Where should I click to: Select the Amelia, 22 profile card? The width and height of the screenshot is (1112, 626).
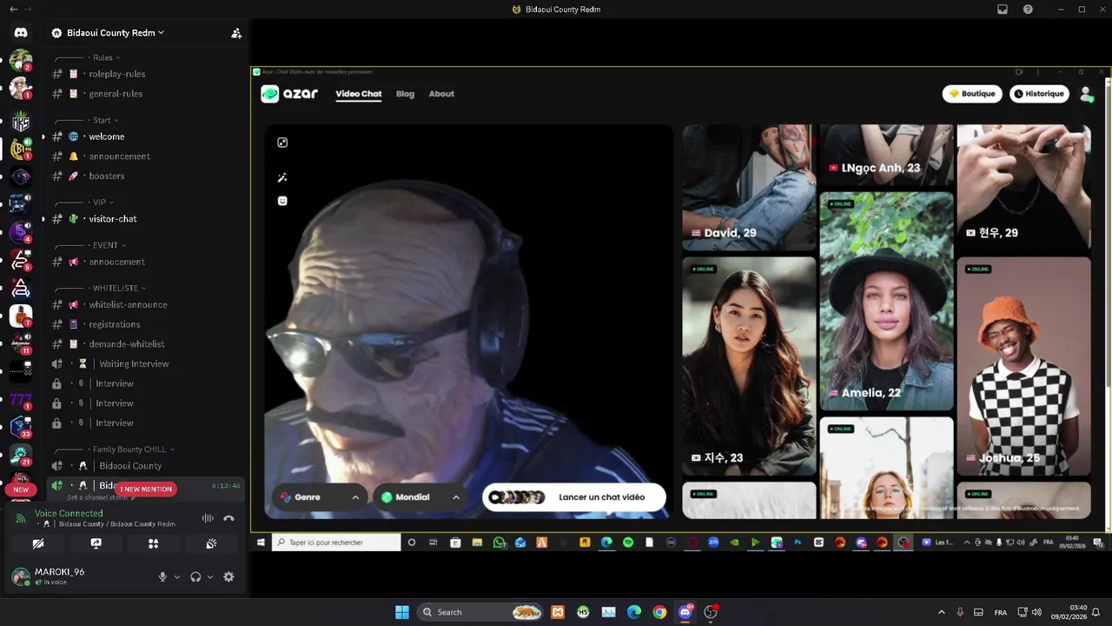coord(886,302)
